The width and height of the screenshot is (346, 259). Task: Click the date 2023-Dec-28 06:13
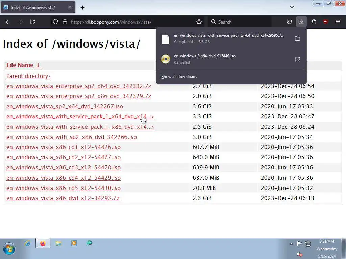tap(287, 198)
